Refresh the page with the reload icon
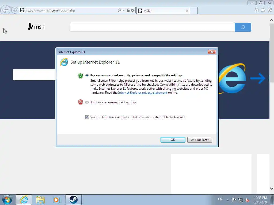 pos(132,10)
